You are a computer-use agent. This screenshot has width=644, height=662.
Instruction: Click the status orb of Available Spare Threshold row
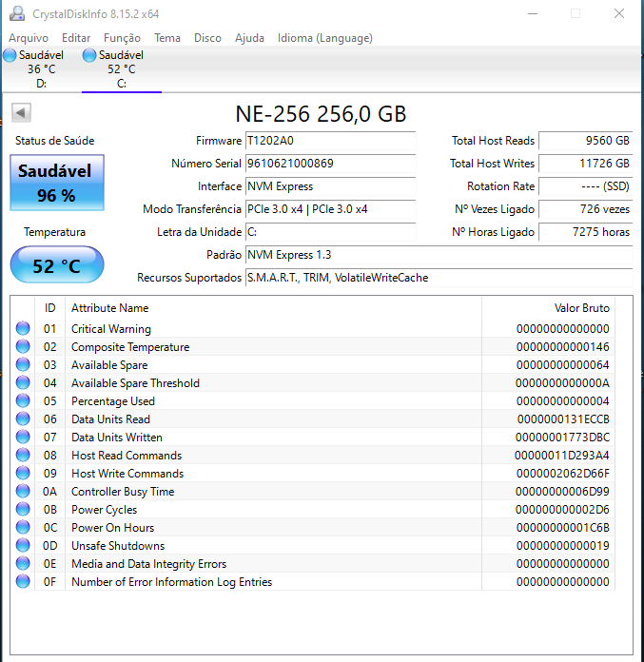23,383
